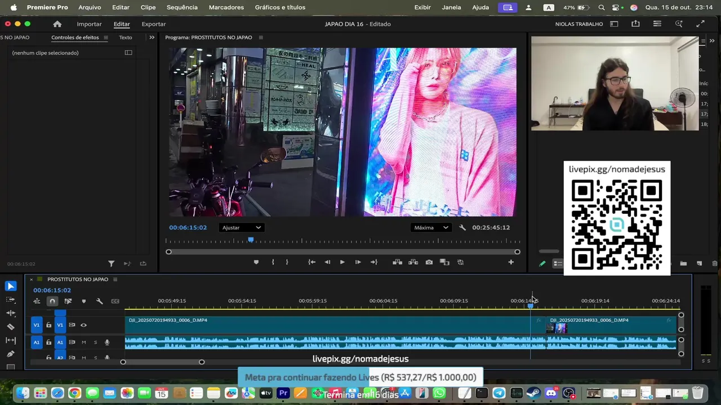
Task: Toggle full screen video arrows icon
Action: point(700,24)
